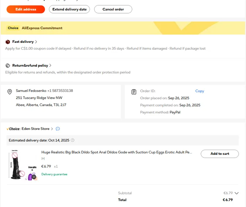
Task: Click the orange Edit address button
Action: point(26,9)
